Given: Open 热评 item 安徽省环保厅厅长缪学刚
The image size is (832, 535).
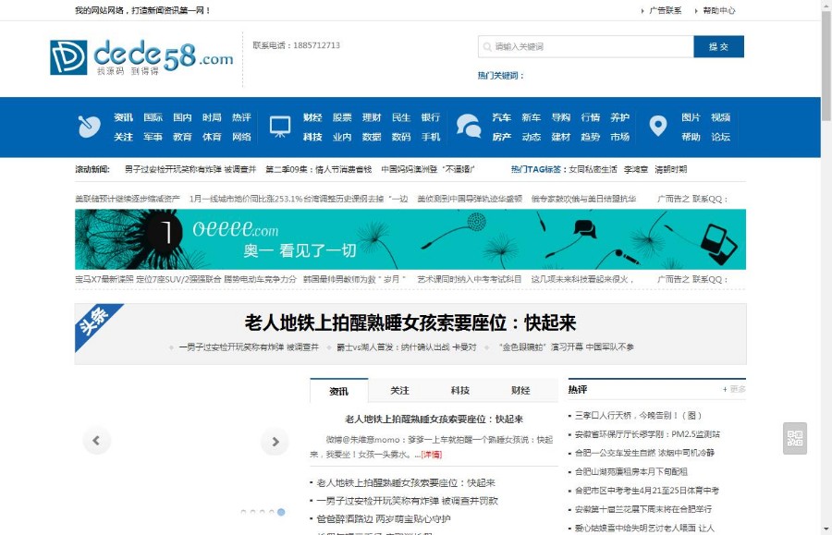Looking at the screenshot, I should pos(647,434).
